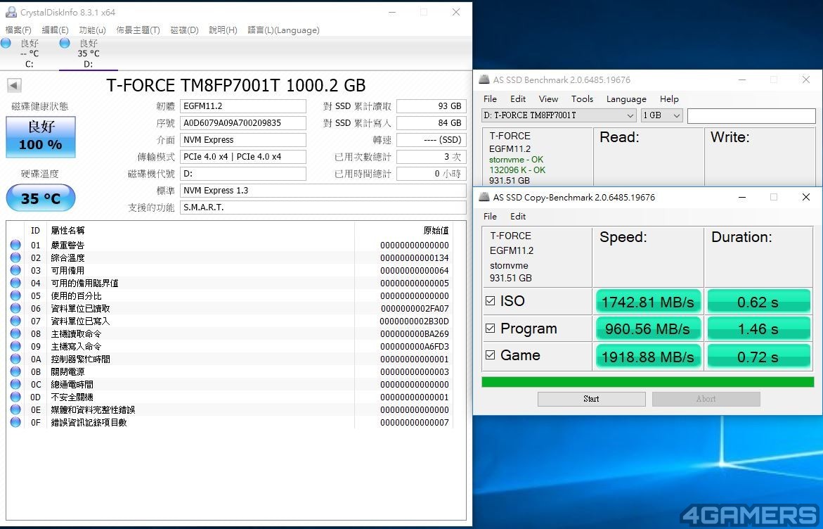
Task: Click the 35 °C temperature button
Action: coord(41,198)
